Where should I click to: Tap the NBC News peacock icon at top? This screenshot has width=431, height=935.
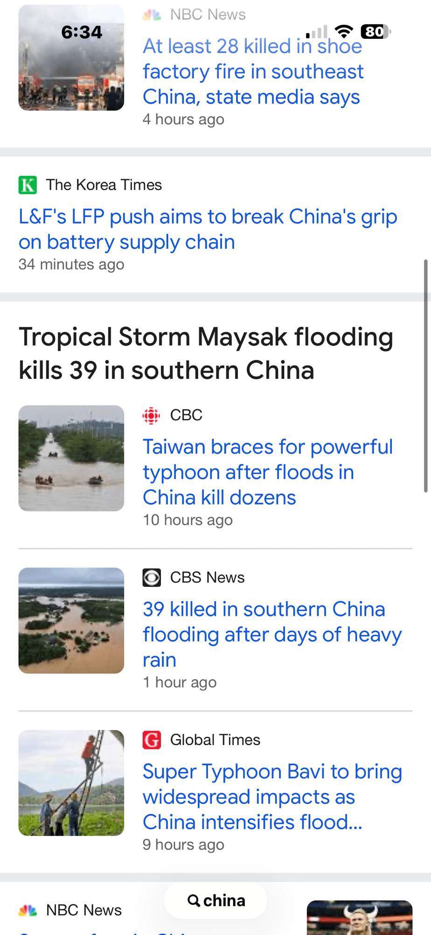[152, 15]
